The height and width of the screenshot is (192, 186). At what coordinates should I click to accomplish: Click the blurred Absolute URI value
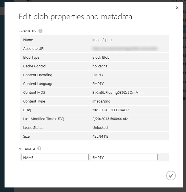[125, 49]
